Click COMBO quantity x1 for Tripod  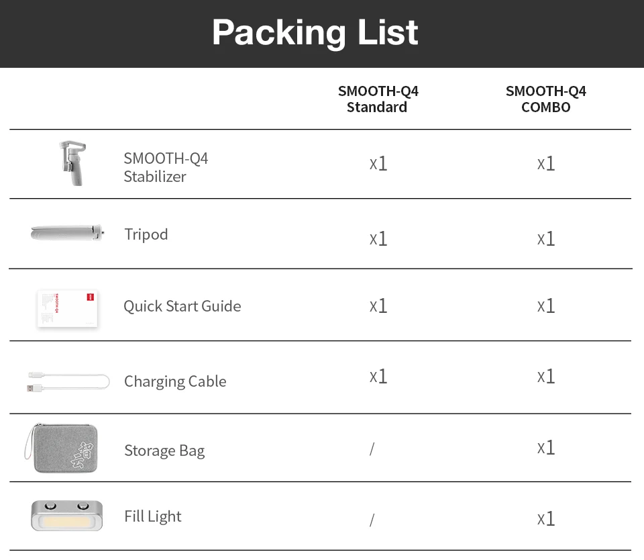546,239
